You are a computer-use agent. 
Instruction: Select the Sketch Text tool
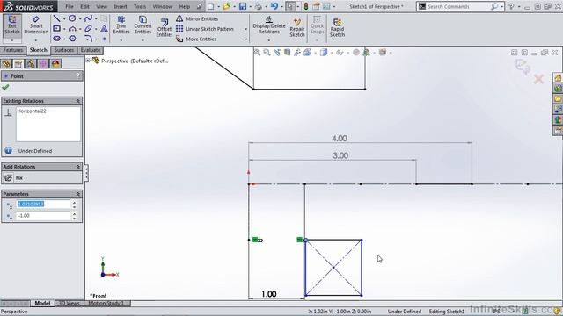coord(104,29)
